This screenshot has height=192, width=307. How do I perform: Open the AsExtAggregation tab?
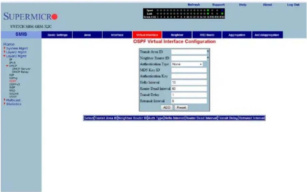pos(267,35)
